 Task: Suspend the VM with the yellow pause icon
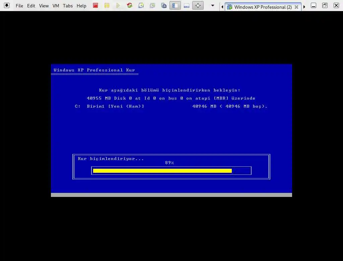107,5
